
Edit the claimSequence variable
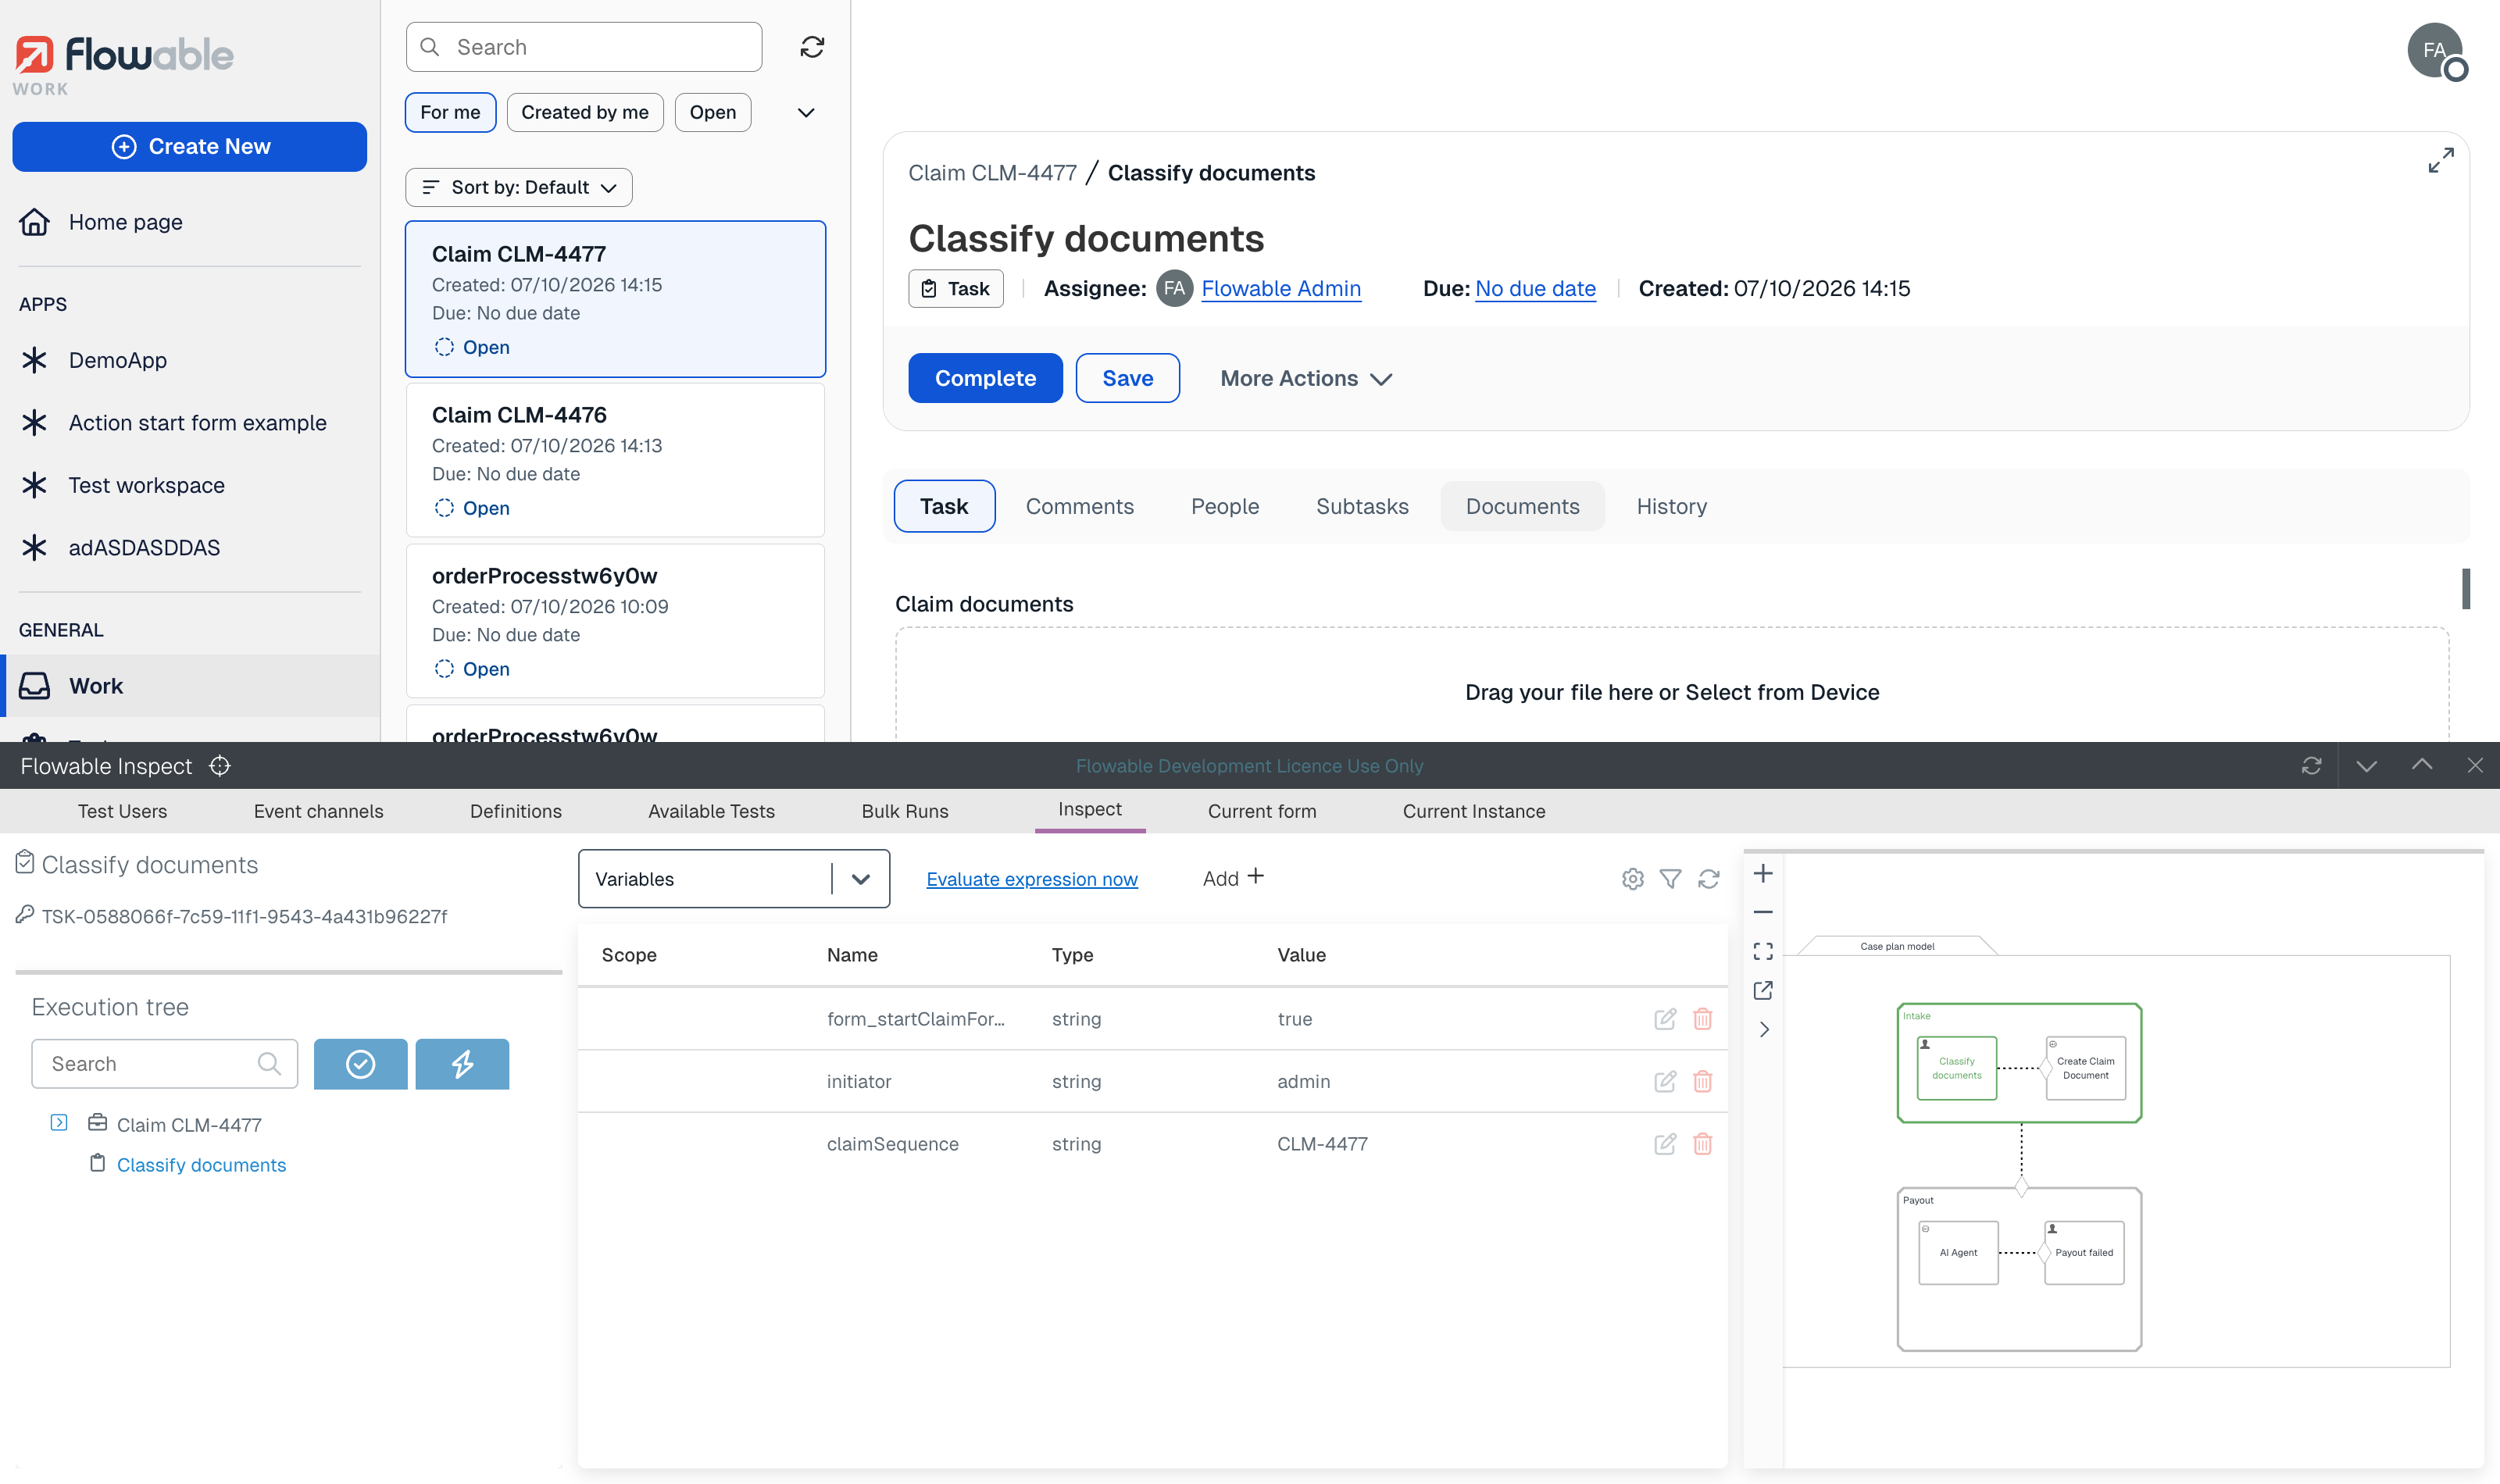(x=1665, y=1144)
